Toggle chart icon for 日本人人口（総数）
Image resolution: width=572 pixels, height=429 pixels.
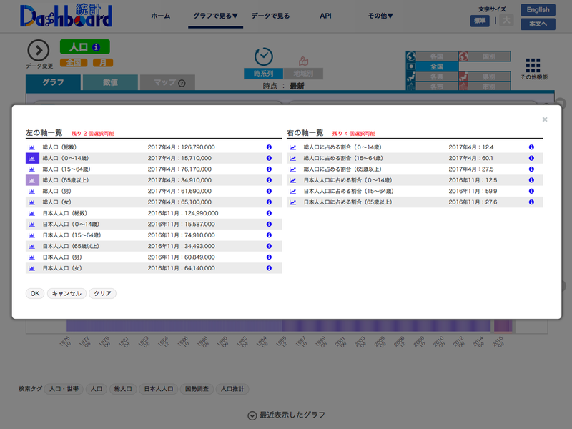pyautogui.click(x=31, y=213)
